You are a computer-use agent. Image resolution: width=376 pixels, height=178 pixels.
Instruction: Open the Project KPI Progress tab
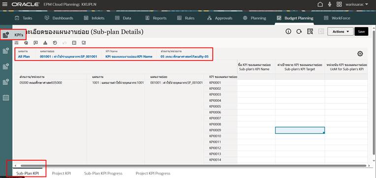(x=153, y=173)
